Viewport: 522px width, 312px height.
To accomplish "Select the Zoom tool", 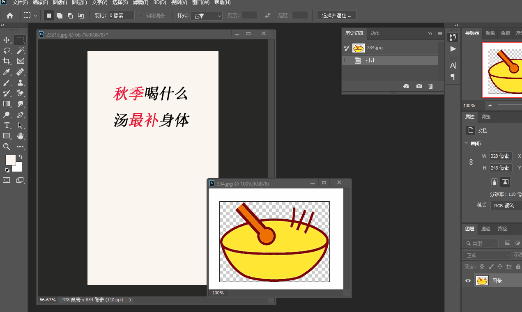I will [x=6, y=146].
